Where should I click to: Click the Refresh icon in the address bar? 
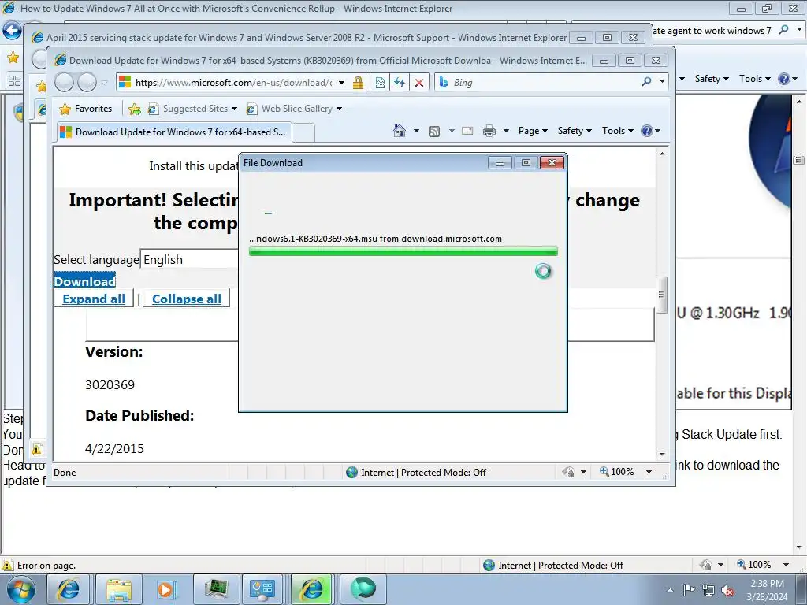(400, 82)
